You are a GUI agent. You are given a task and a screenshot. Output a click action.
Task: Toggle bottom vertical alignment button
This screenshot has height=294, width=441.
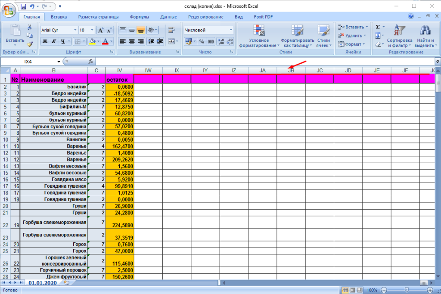point(140,30)
